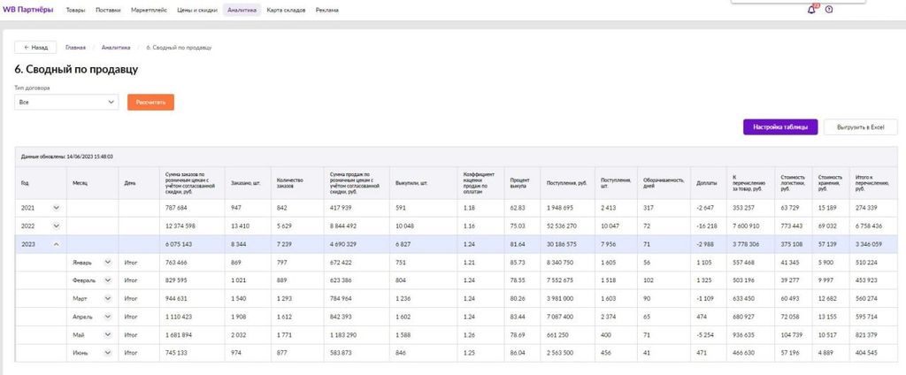Click the 6. Сводный по продавцу breadcrumb
Screen dimensions: 906x375
coord(179,48)
